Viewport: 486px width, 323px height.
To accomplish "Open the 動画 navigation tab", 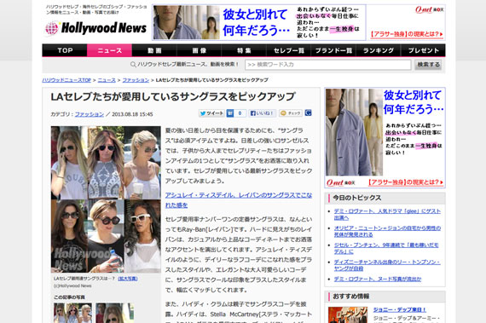I will 154,50.
